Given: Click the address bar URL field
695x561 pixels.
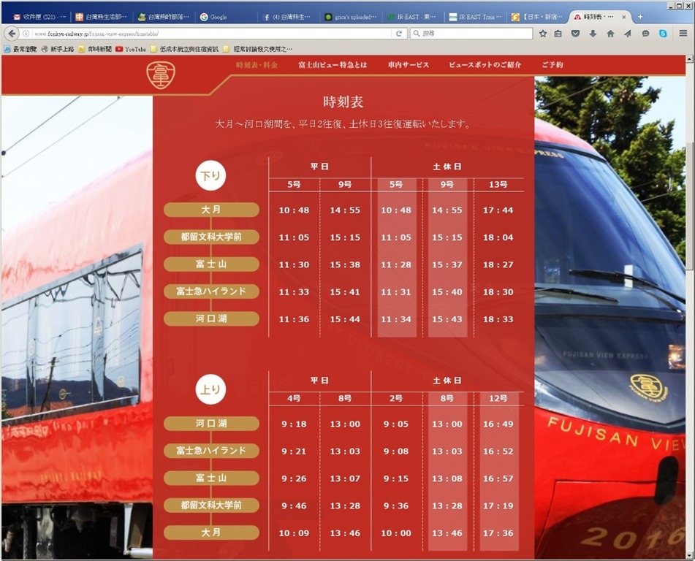Looking at the screenshot, I should 212,34.
